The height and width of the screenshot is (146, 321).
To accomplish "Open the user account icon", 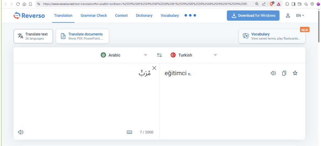I will (x=288, y=15).
